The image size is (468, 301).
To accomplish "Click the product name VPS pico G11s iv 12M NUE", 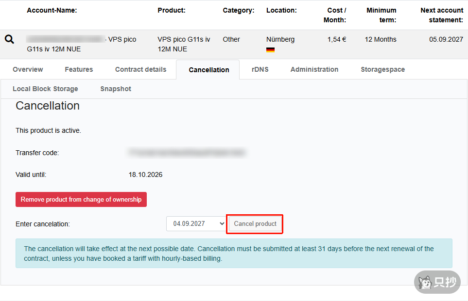I will tap(184, 44).
